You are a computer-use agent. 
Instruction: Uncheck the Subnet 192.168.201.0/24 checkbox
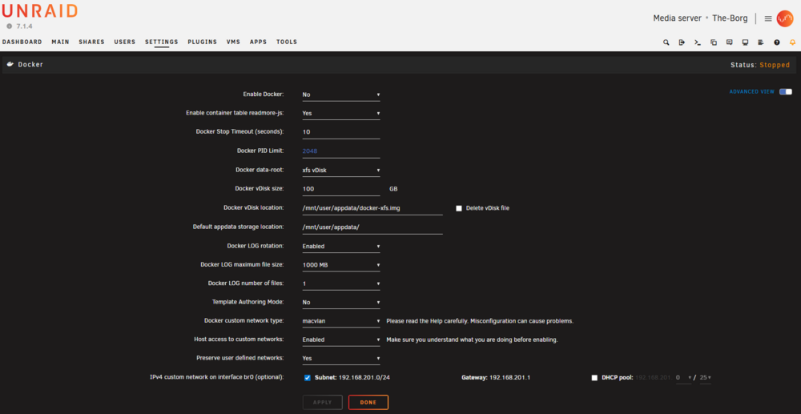(x=308, y=378)
